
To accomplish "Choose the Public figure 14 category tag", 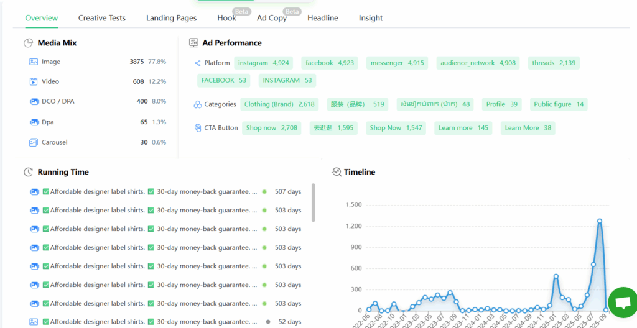I will click(x=559, y=104).
